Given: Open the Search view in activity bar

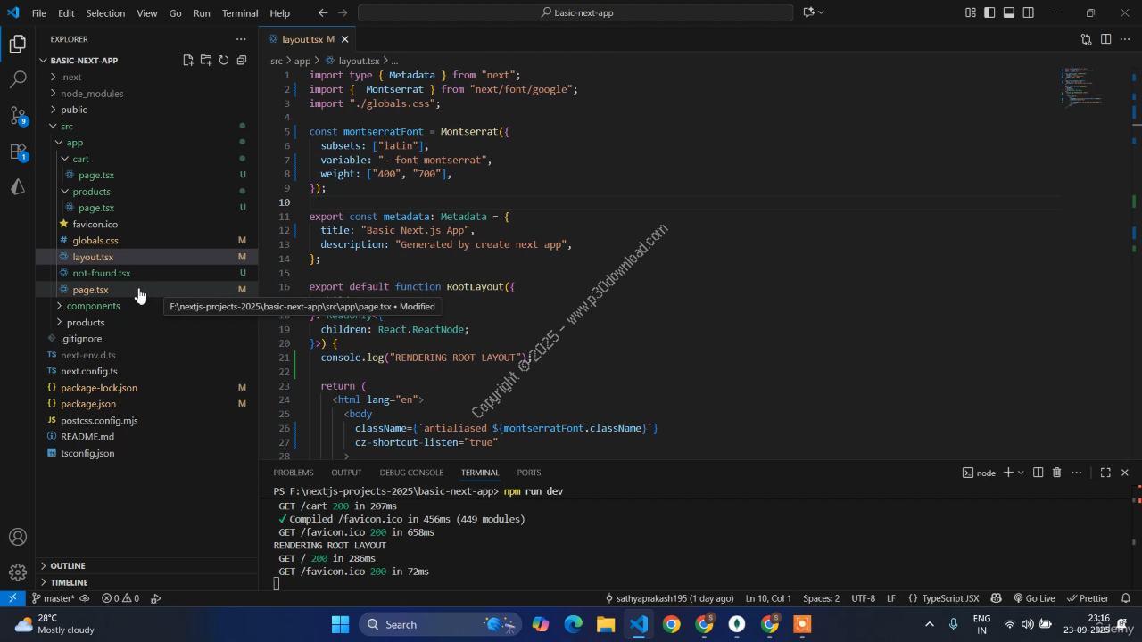Looking at the screenshot, I should click(x=18, y=80).
